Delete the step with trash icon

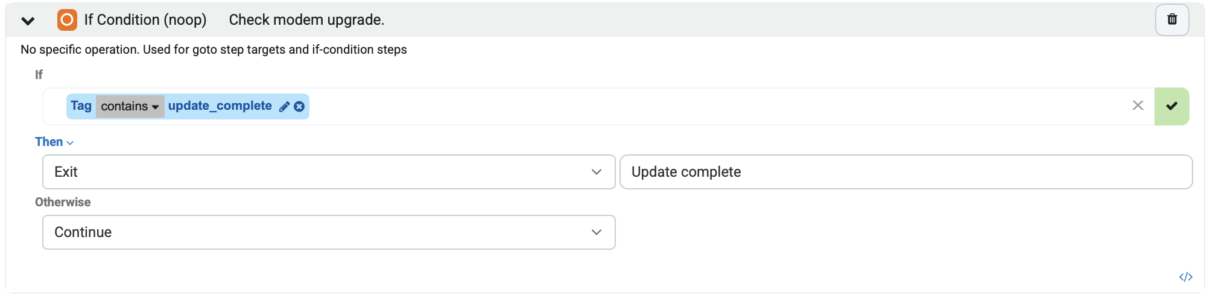1172,20
